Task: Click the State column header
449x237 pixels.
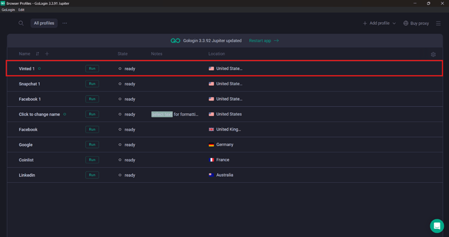Action: coord(123,54)
